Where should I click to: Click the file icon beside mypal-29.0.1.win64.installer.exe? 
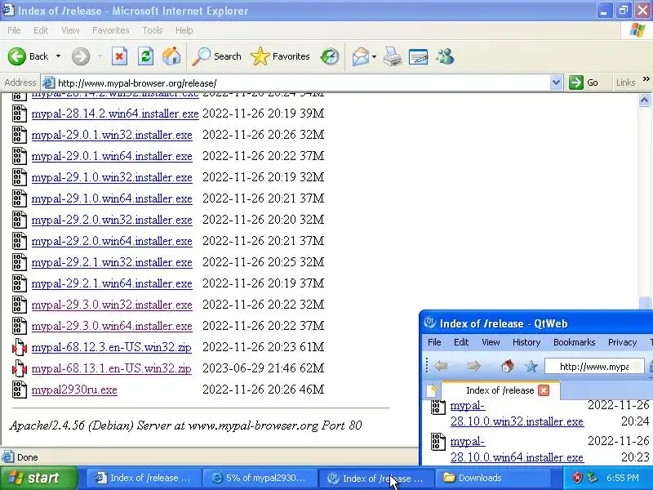click(19, 156)
